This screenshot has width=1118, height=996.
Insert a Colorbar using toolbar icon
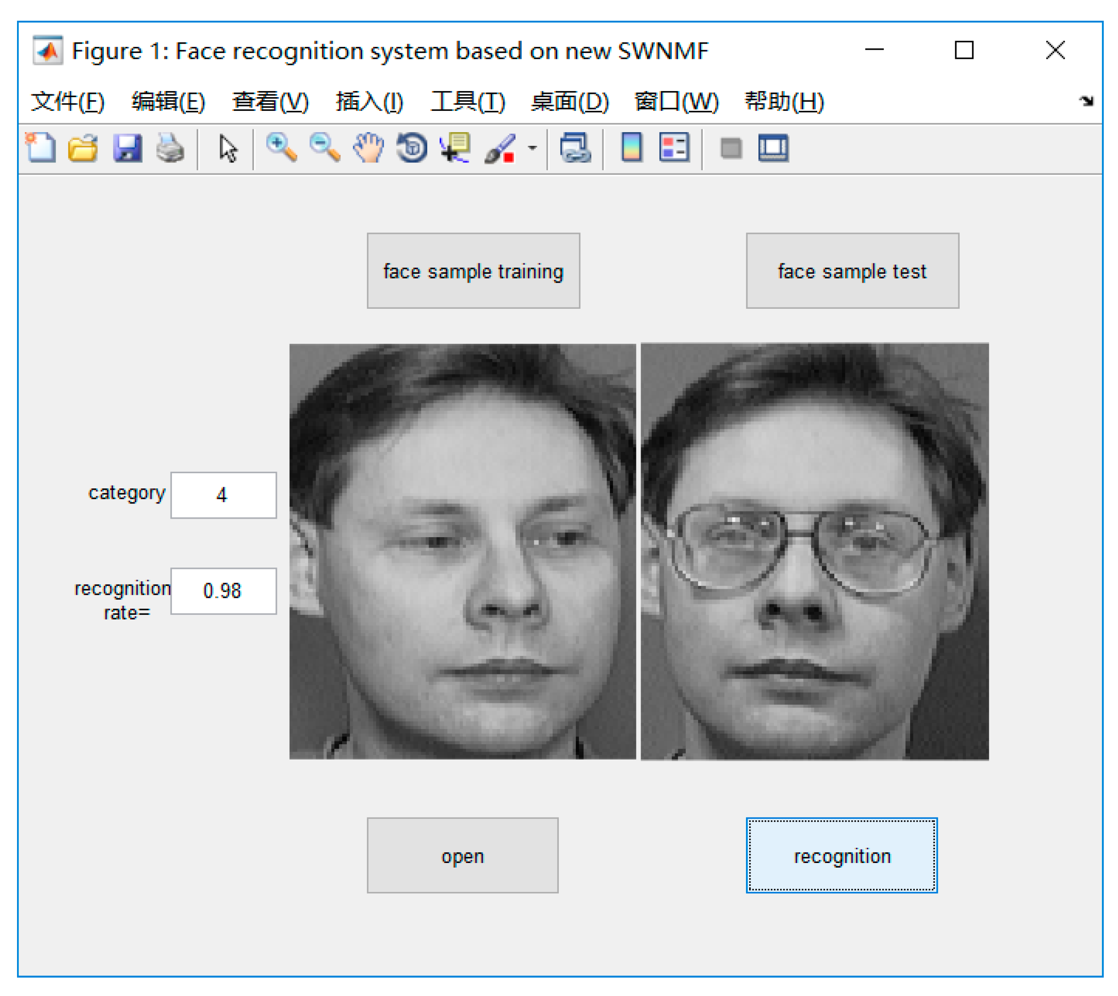(632, 148)
